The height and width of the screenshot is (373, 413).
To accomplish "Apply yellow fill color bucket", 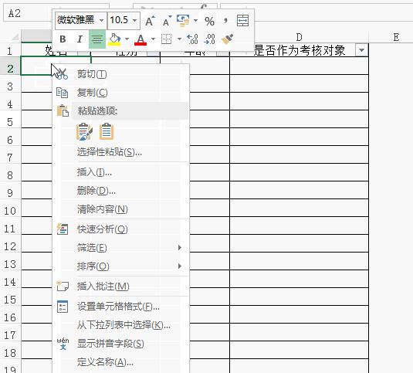I will pos(114,39).
